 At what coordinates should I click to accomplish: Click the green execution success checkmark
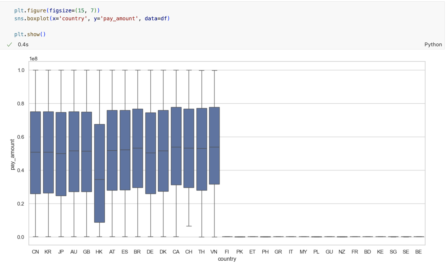[x=10, y=44]
